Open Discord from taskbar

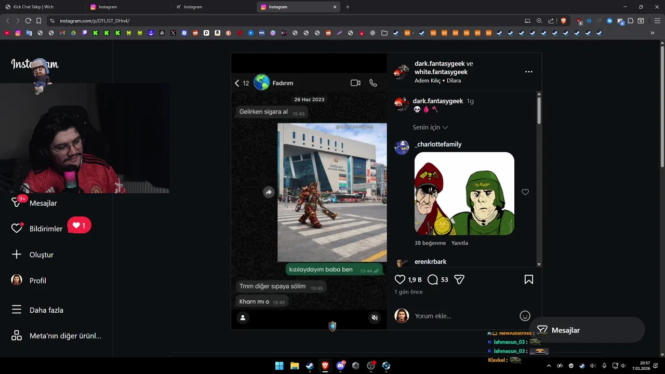tap(340, 366)
